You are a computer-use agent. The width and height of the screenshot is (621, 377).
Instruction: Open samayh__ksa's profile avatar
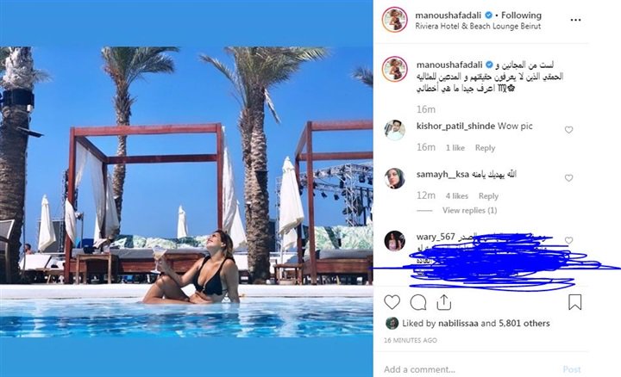click(394, 178)
